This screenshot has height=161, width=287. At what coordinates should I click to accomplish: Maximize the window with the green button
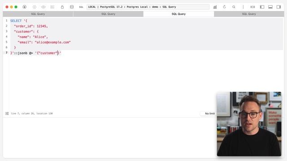pyautogui.click(x=16, y=7)
